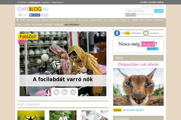
Task: Open the KARÁCSONY category
Action: (96, 20)
